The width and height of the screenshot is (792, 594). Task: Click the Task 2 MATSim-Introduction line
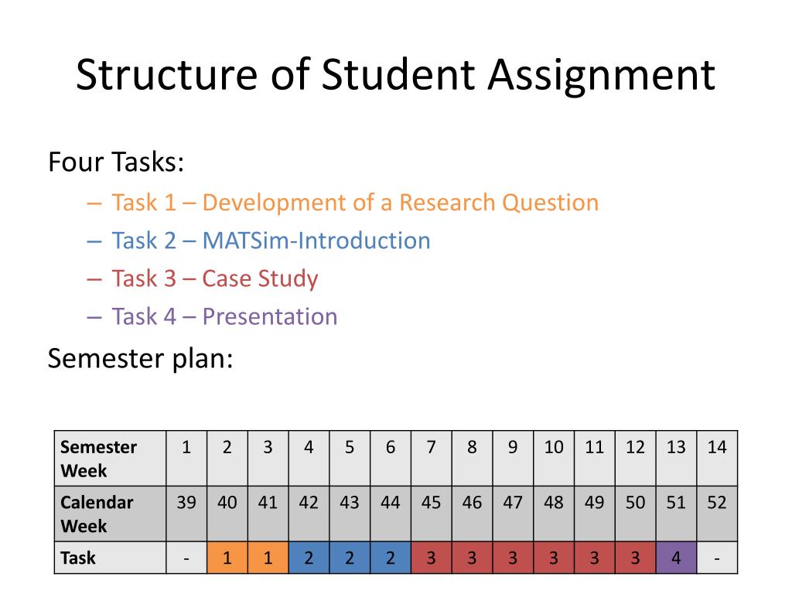tap(271, 241)
